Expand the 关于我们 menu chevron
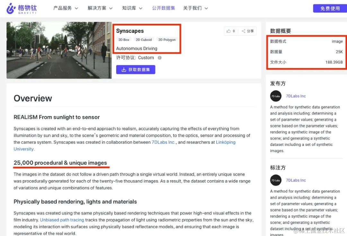 pos(206,8)
